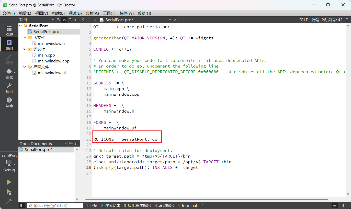Split the Open Documents panel
The height and width of the screenshot is (209, 351).
[x=71, y=144]
